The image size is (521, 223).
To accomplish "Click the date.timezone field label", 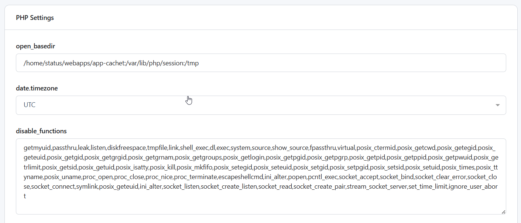I will point(37,88).
